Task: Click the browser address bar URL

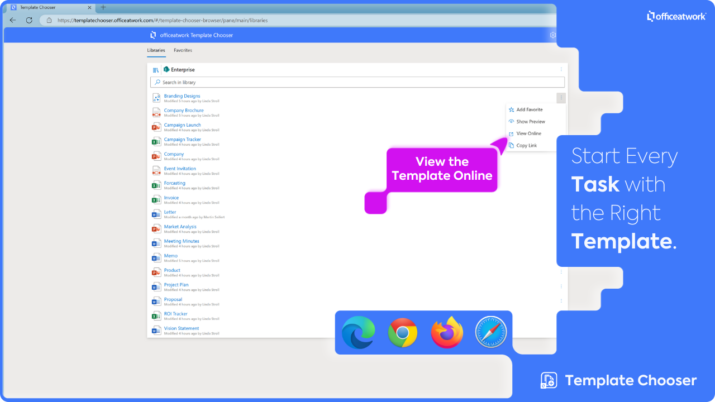Action: pos(163,20)
